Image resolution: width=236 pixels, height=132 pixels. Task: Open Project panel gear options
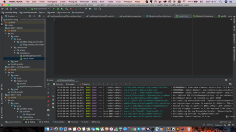pyautogui.click(x=39, y=16)
